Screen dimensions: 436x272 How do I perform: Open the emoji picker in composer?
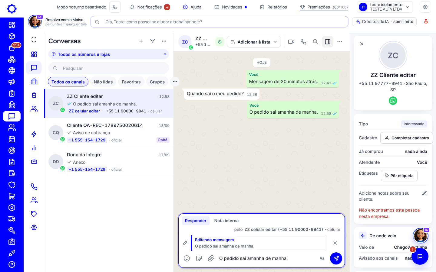coord(187,258)
